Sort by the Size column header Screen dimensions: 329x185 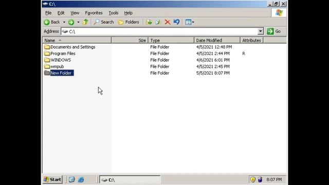(130, 40)
